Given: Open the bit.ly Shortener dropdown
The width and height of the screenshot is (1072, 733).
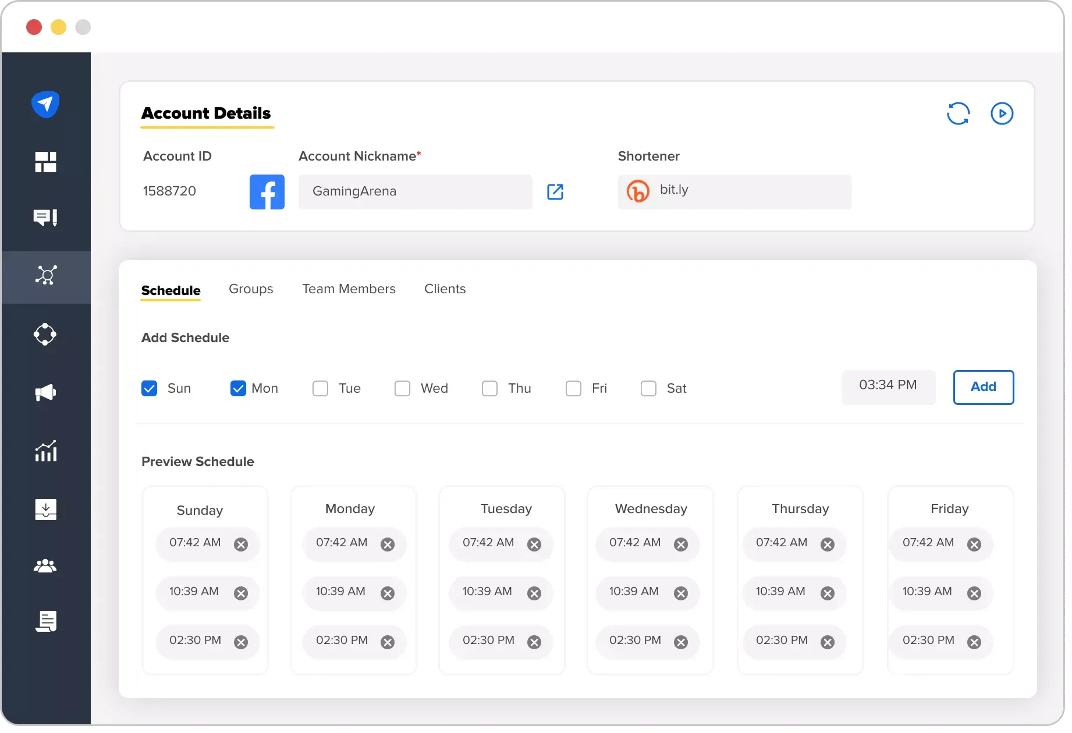Looking at the screenshot, I should (x=734, y=191).
